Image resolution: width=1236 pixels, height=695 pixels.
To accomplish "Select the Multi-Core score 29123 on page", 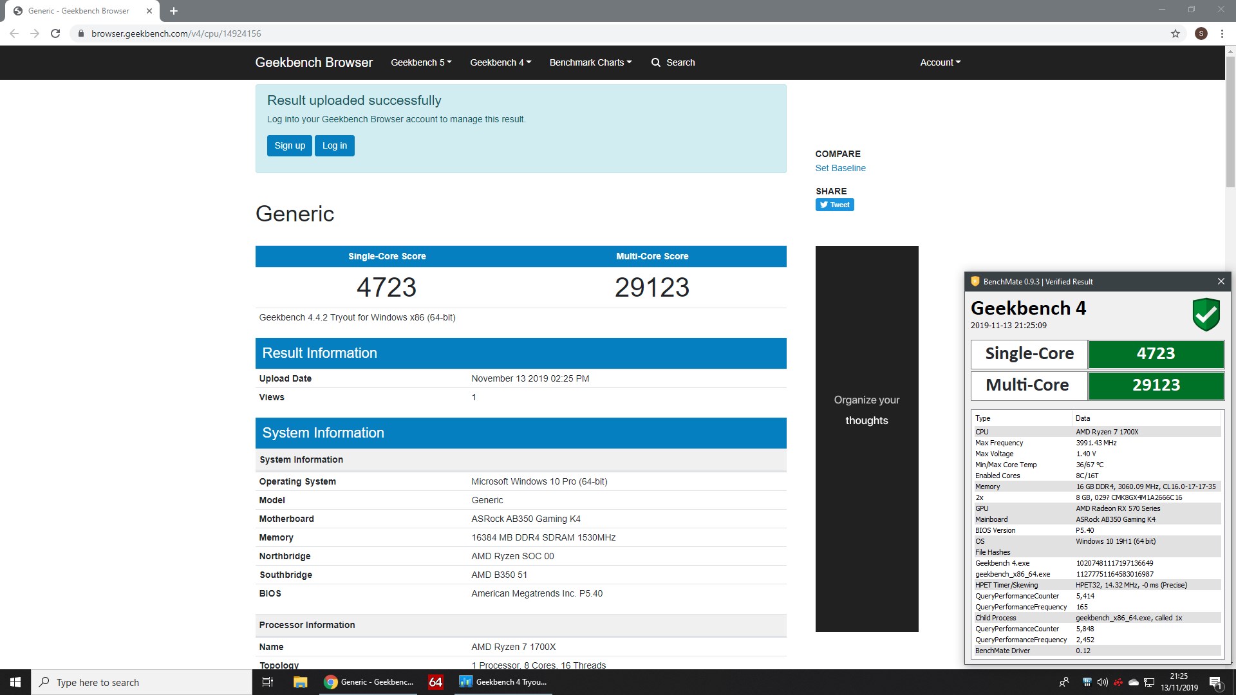I will click(x=652, y=287).
